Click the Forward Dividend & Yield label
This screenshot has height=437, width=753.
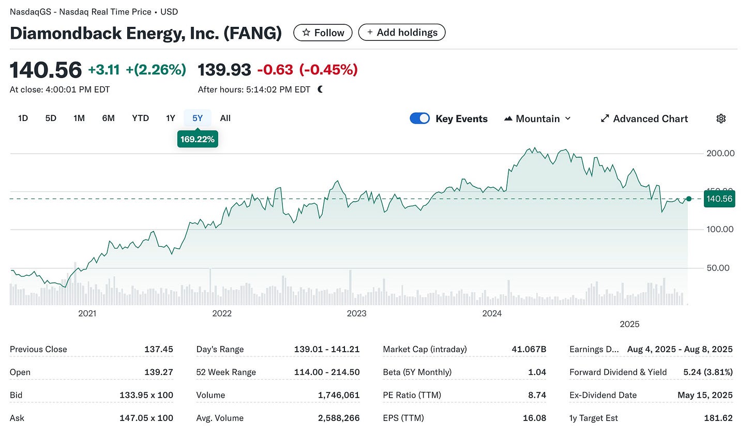(x=618, y=372)
